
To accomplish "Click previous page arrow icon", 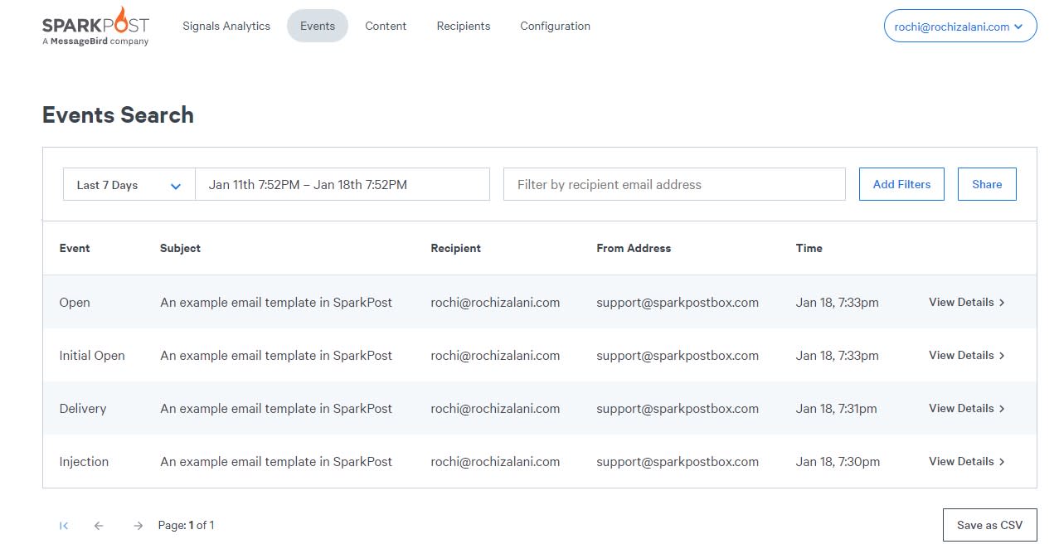I will point(99,526).
